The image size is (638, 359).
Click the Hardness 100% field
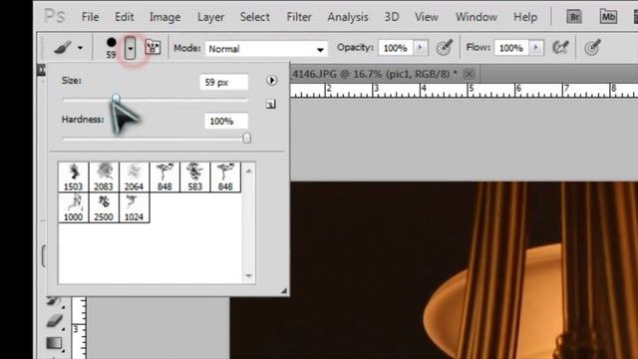(x=226, y=121)
